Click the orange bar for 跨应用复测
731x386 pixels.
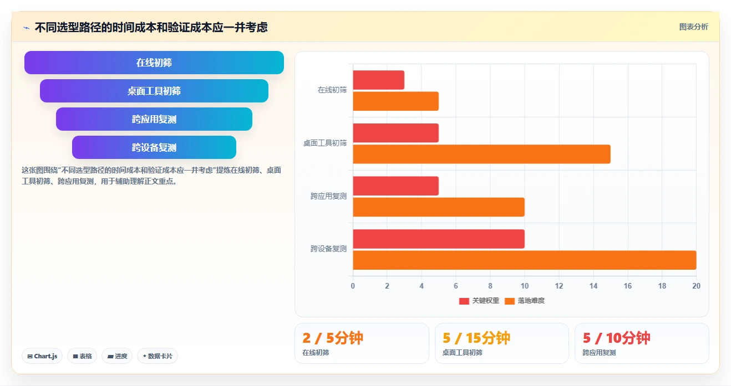[x=439, y=207]
